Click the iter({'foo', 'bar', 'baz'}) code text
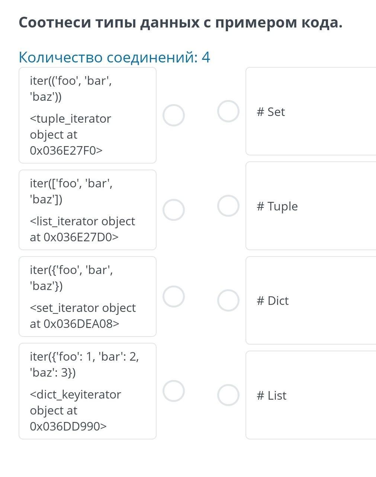Viewport: 376px width, 477px height. click(x=71, y=278)
